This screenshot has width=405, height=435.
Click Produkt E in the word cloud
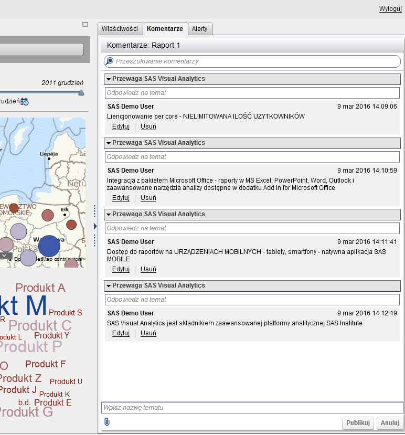(53, 402)
